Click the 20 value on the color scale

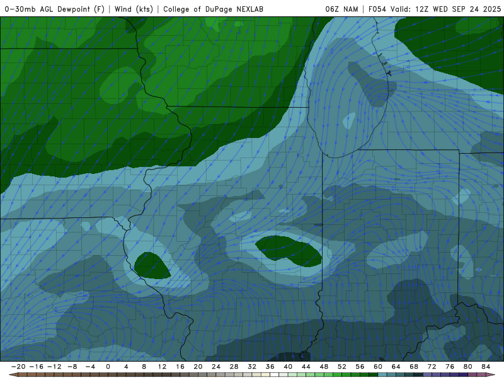198,367
